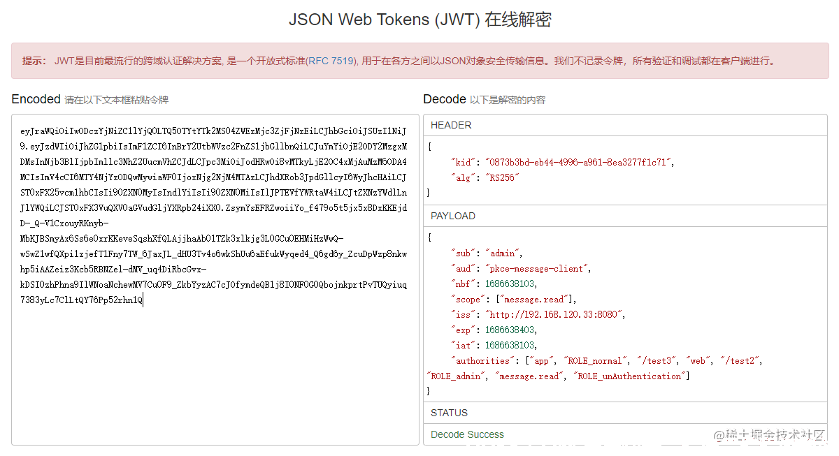Select the scope value message.read

(x=534, y=299)
